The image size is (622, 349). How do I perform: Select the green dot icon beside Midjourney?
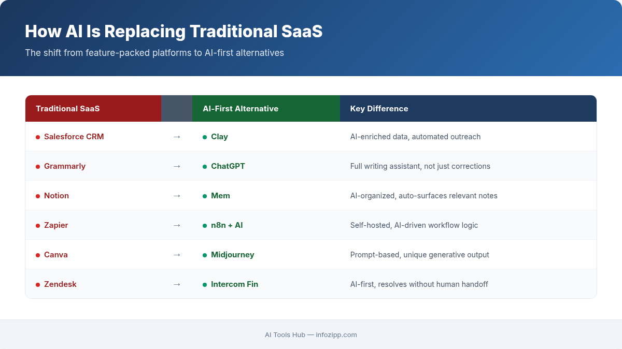[x=204, y=255]
